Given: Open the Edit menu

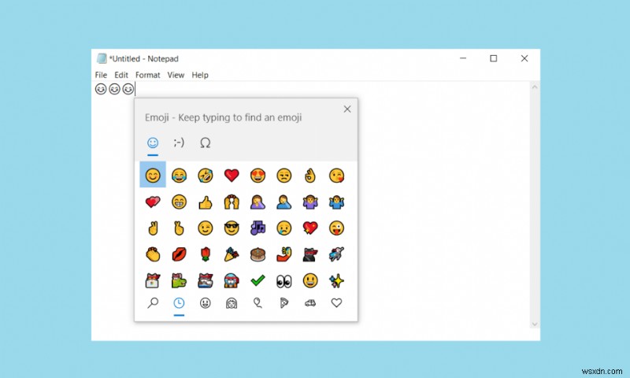Looking at the screenshot, I should (x=121, y=75).
